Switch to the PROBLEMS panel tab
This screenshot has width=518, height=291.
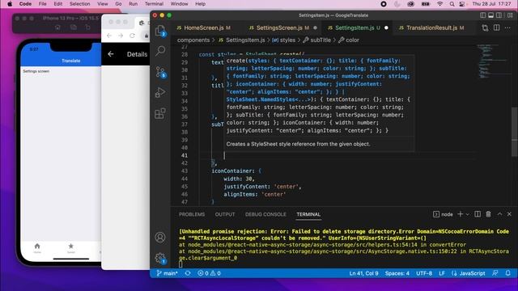click(192, 214)
